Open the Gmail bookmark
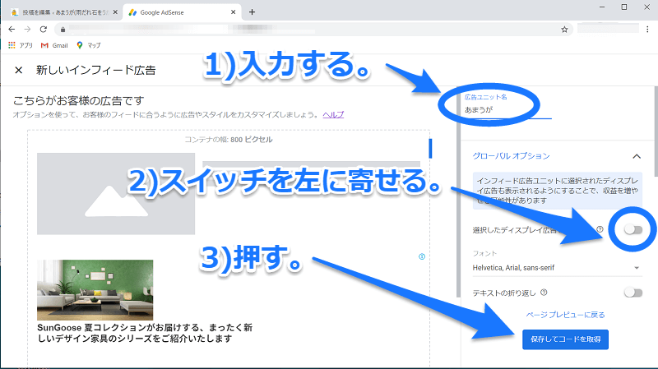The width and height of the screenshot is (658, 369). [x=53, y=44]
